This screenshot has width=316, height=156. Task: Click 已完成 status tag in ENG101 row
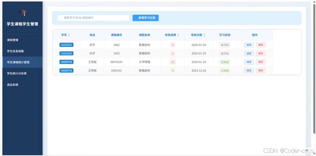coord(225,70)
